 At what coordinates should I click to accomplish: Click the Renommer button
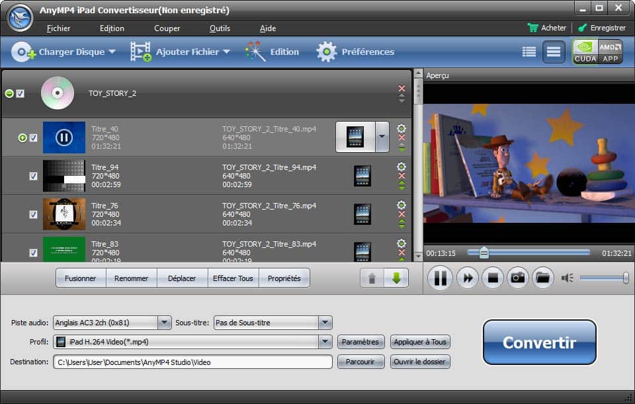pyautogui.click(x=131, y=278)
